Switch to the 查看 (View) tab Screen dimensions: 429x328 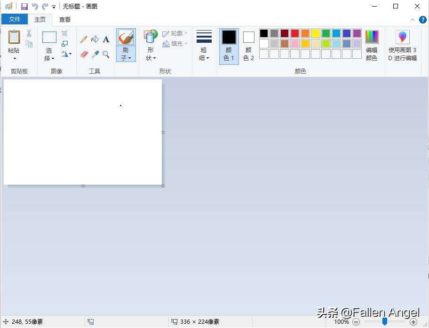pos(65,19)
